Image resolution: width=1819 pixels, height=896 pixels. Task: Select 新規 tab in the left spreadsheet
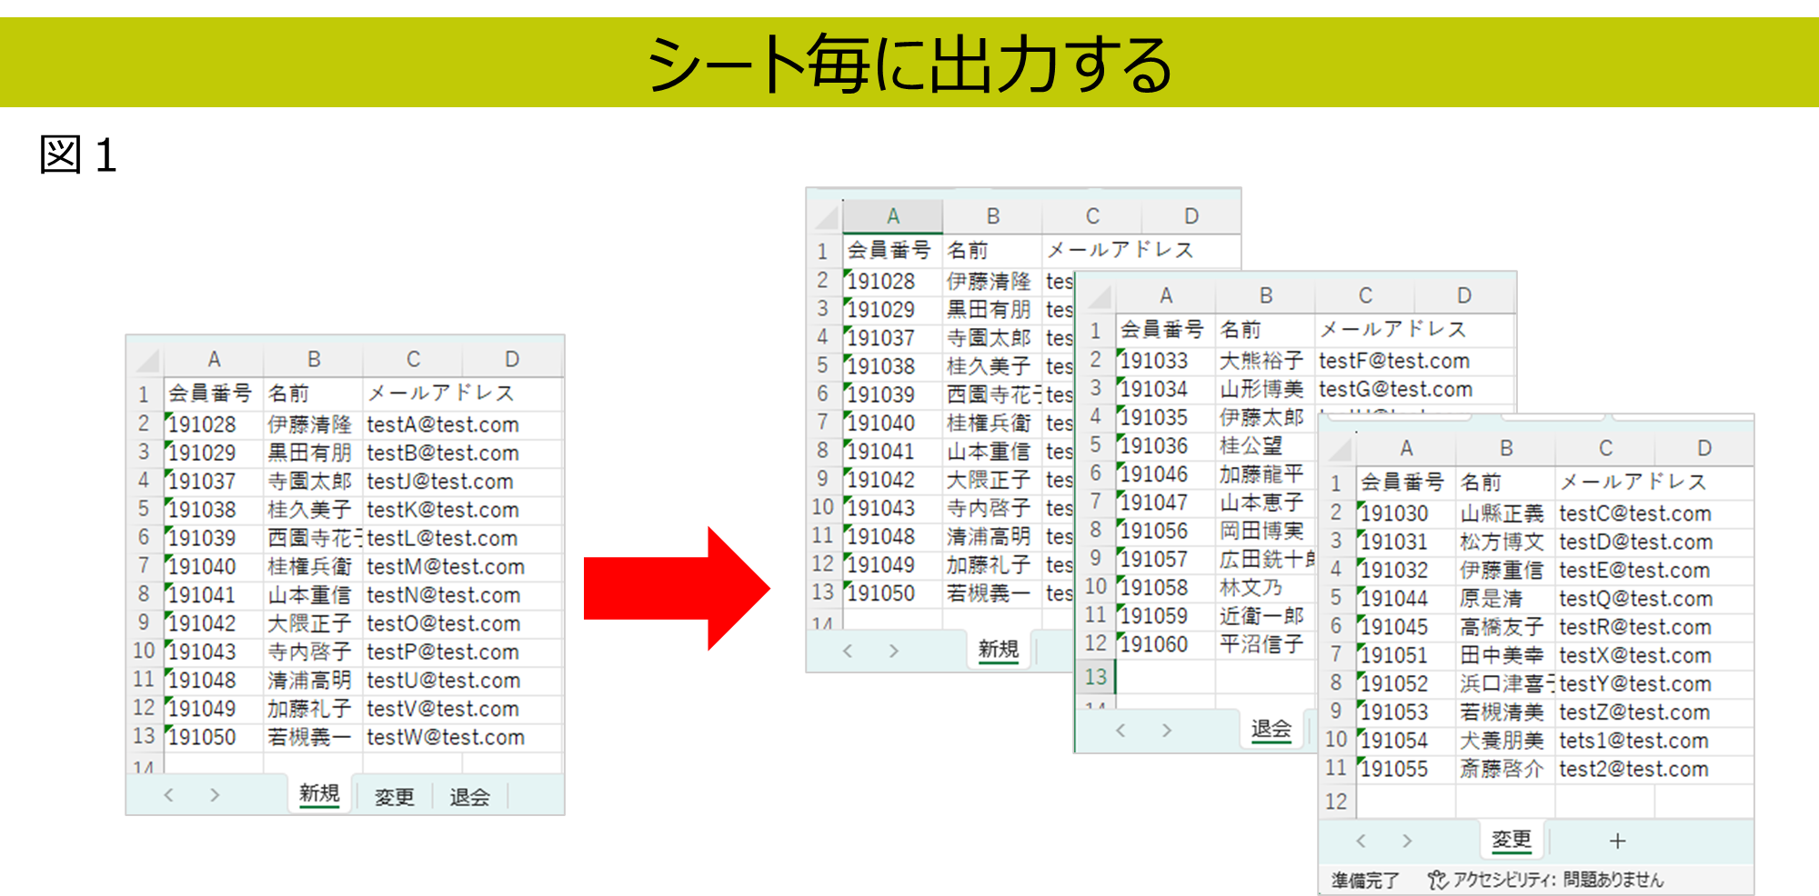[x=319, y=794]
